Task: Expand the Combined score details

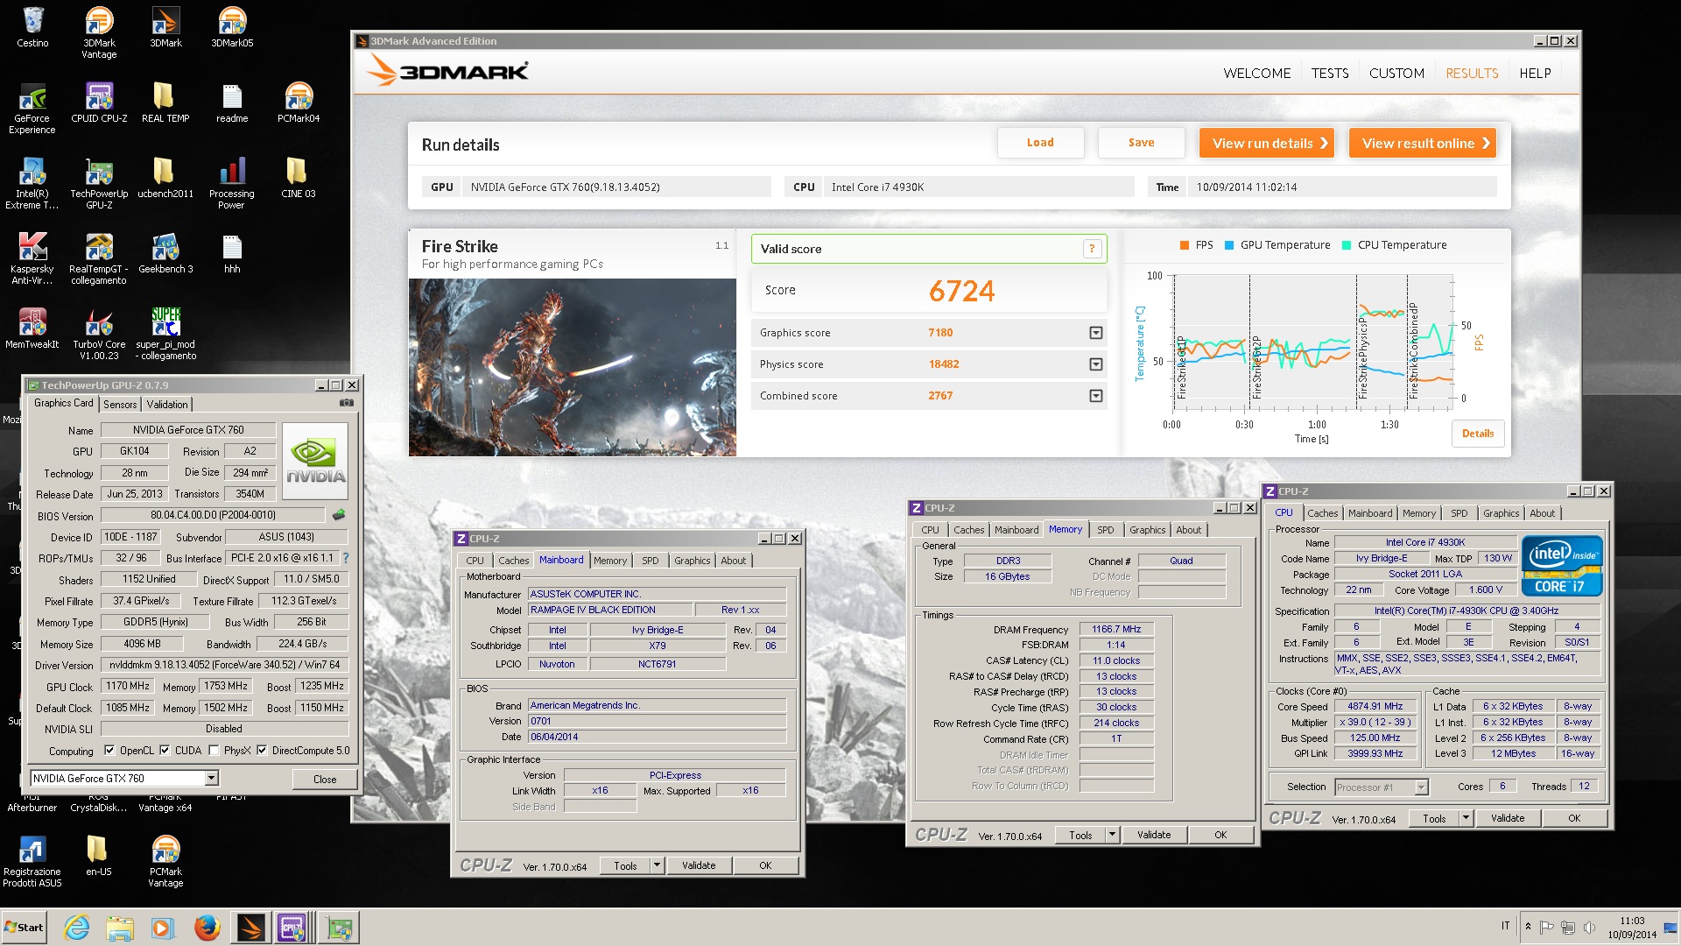Action: click(1095, 396)
